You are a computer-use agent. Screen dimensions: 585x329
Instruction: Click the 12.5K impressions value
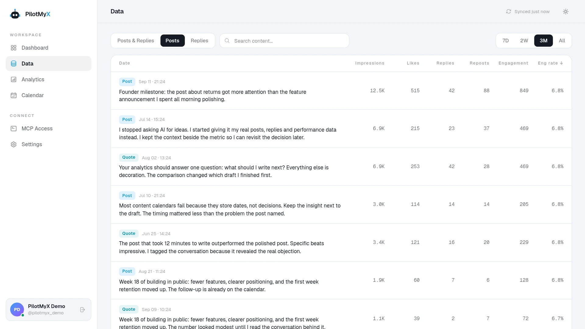[x=377, y=91]
